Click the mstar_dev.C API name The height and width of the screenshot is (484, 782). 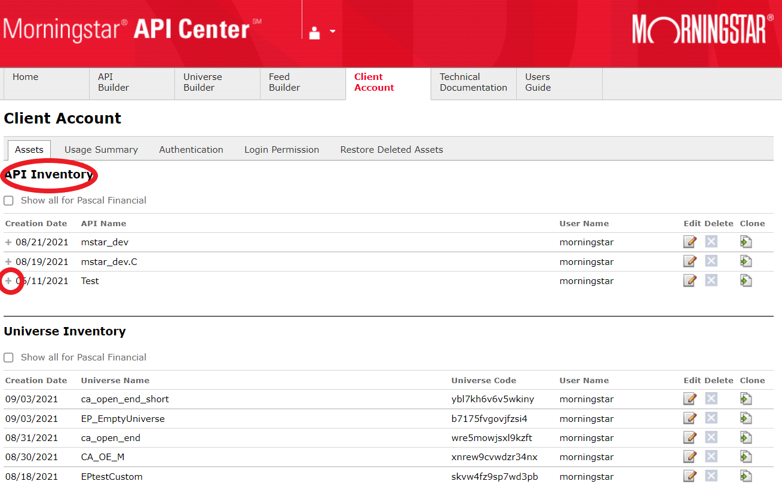point(109,262)
